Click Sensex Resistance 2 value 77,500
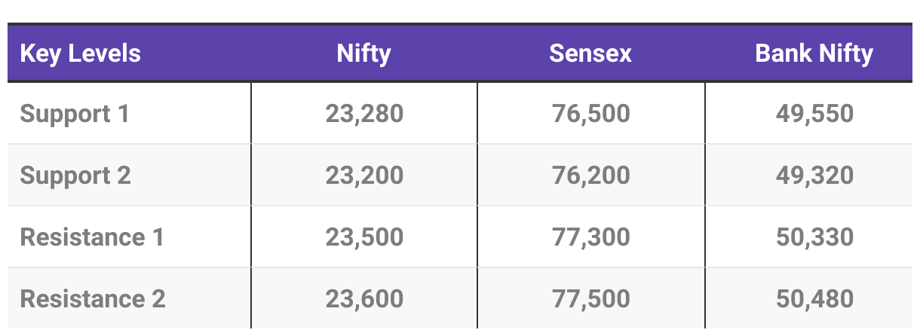This screenshot has width=920, height=336. 590,299
